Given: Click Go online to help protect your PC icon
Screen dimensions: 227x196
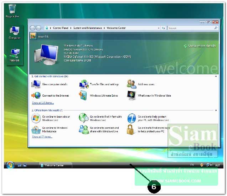Looking at the screenshot, I should 131,118.
